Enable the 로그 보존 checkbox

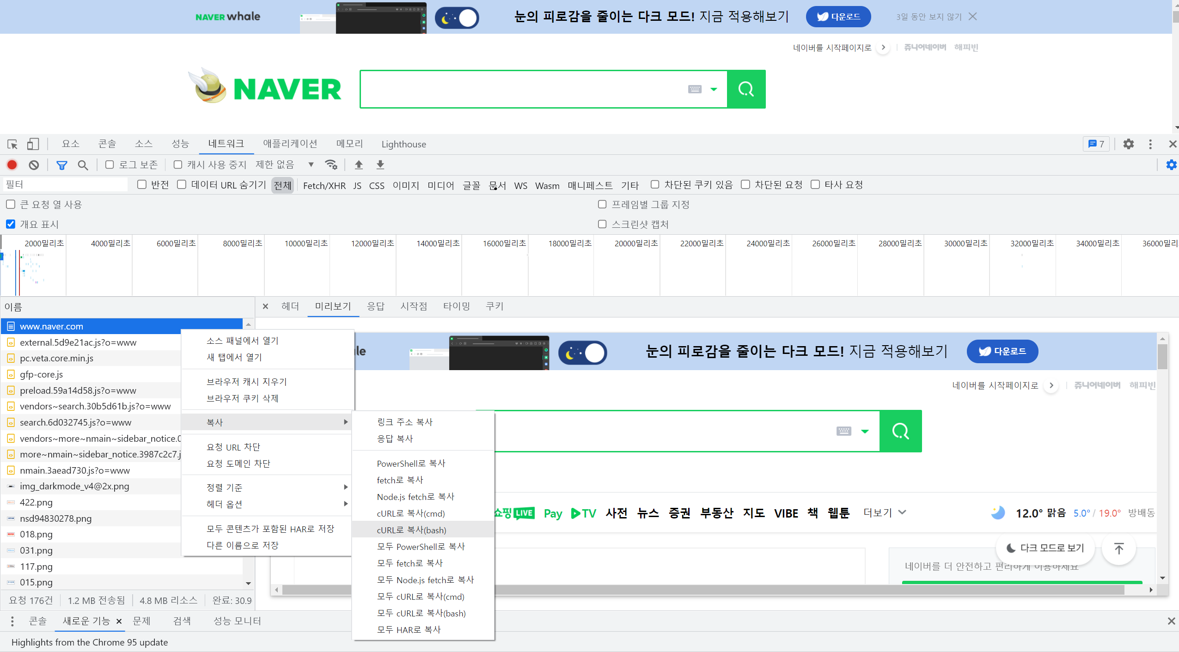pos(110,165)
